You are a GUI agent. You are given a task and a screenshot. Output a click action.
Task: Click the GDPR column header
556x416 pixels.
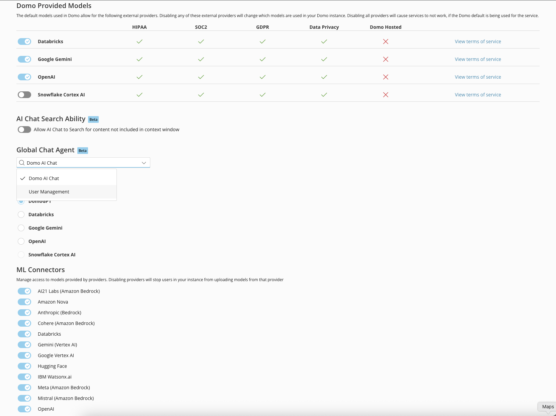coord(263,27)
